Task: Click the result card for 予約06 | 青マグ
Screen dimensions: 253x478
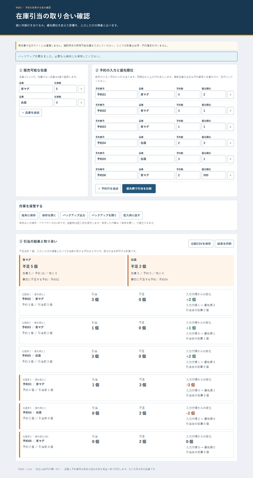Action: click(x=126, y=444)
